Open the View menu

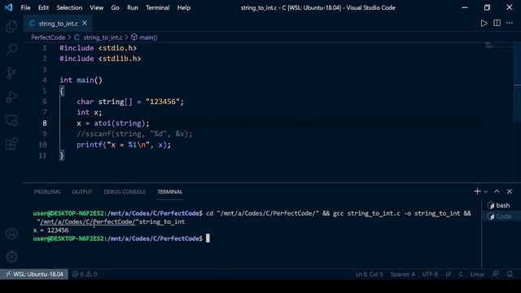coord(96,7)
